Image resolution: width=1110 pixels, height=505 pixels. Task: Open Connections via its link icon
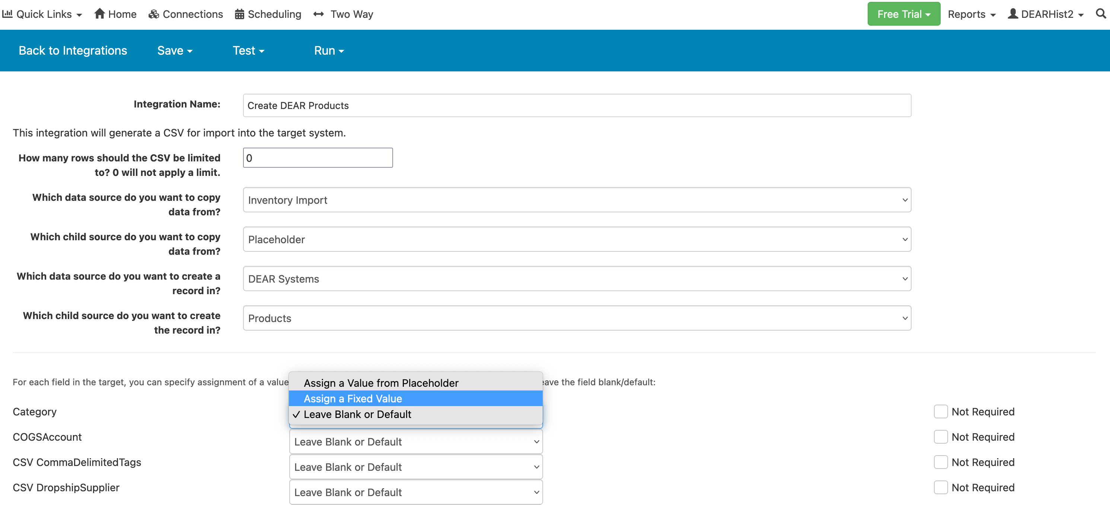[153, 14]
